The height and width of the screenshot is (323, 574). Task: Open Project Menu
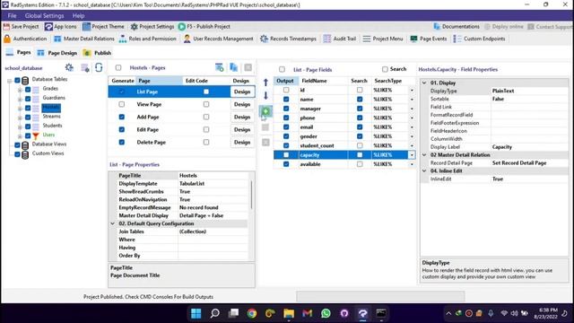coord(383,39)
